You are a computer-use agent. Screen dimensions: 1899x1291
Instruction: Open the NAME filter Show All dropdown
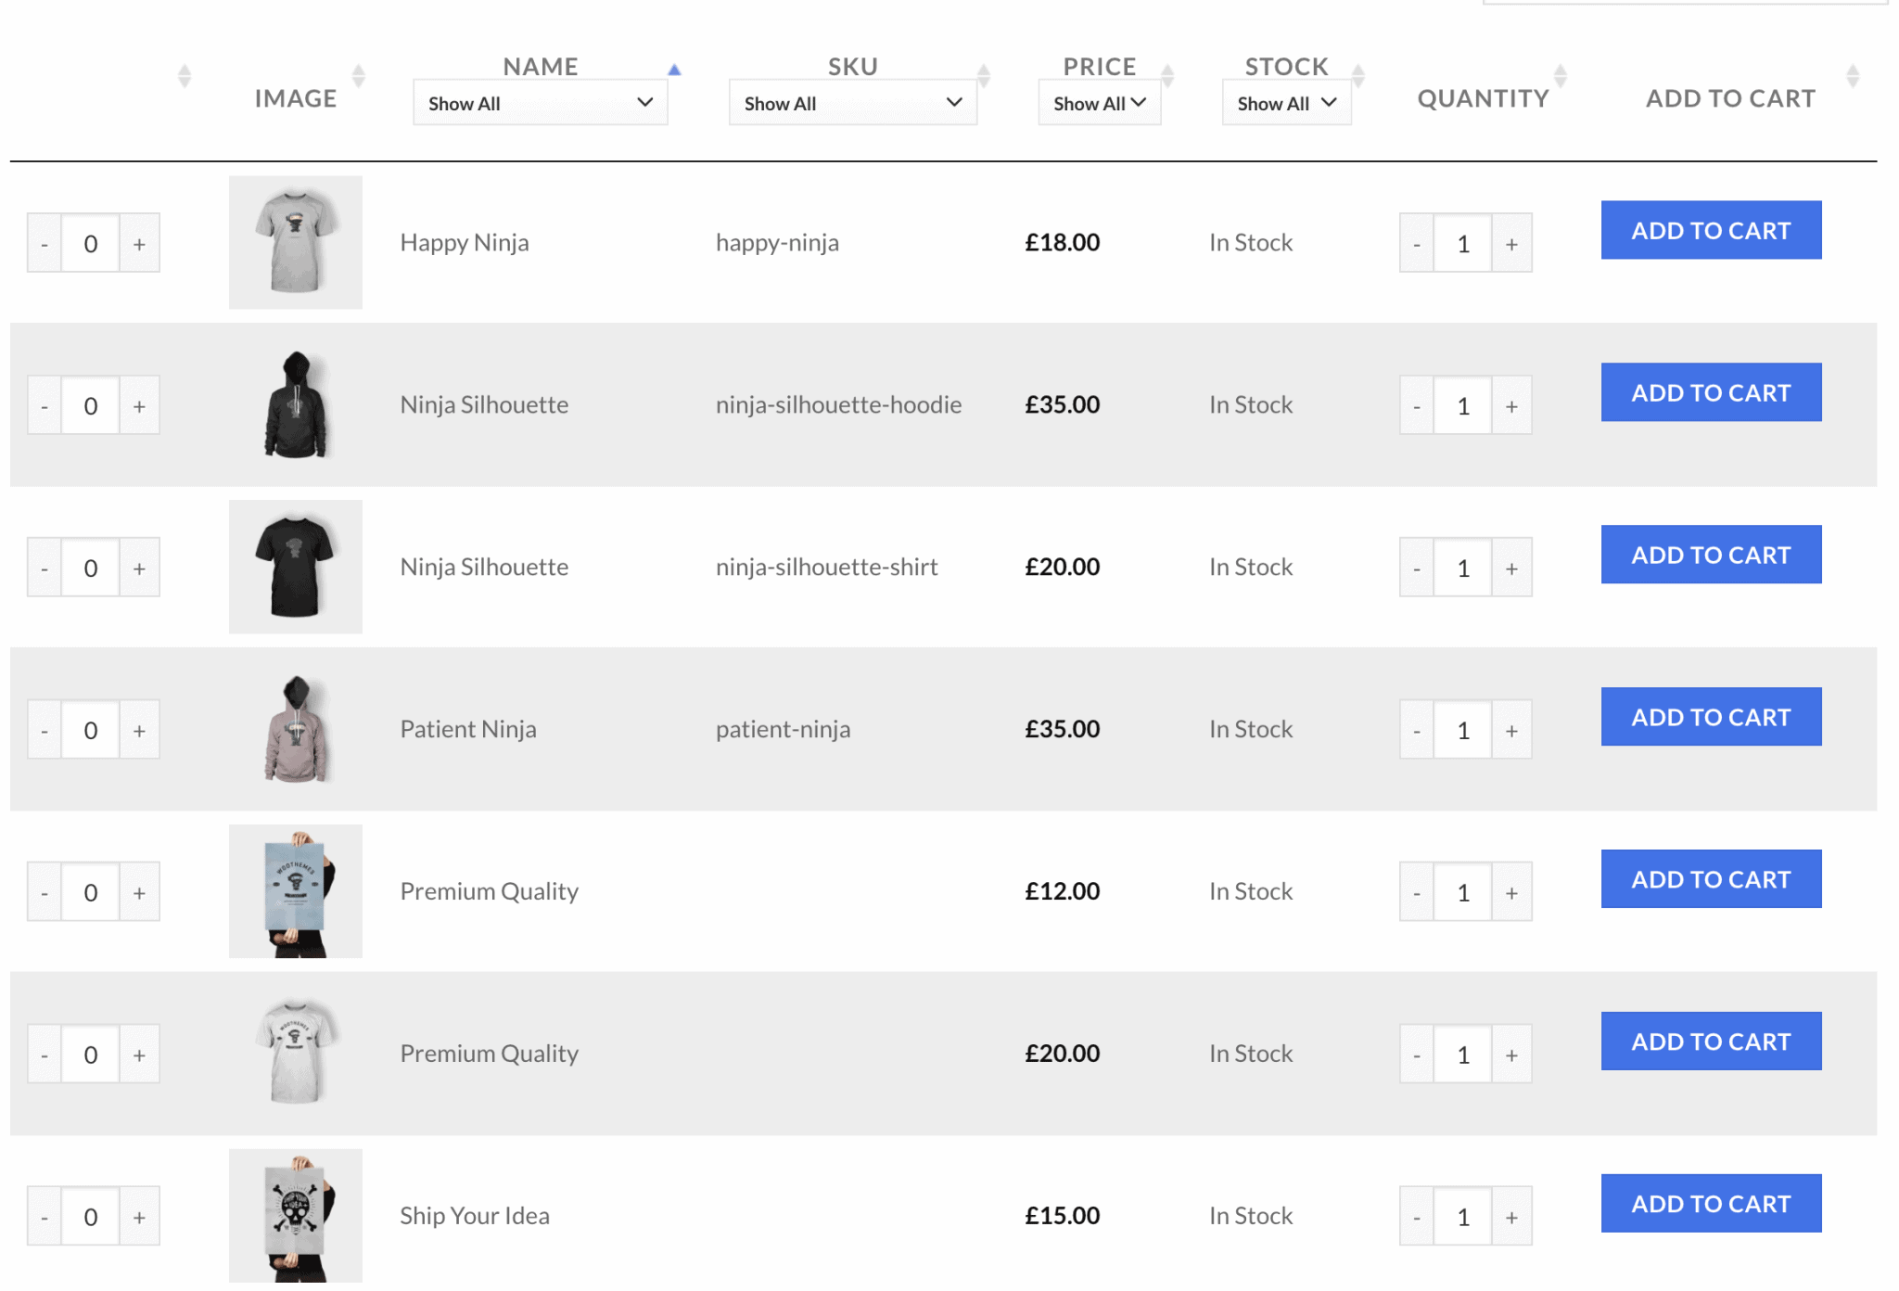coord(541,102)
